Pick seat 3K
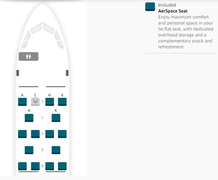 point(56,118)
